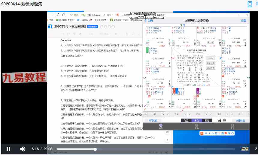Image resolution: width=258 pixels, height=155 pixels.
Task: Click the browser refresh icon
Action: tap(58, 15)
